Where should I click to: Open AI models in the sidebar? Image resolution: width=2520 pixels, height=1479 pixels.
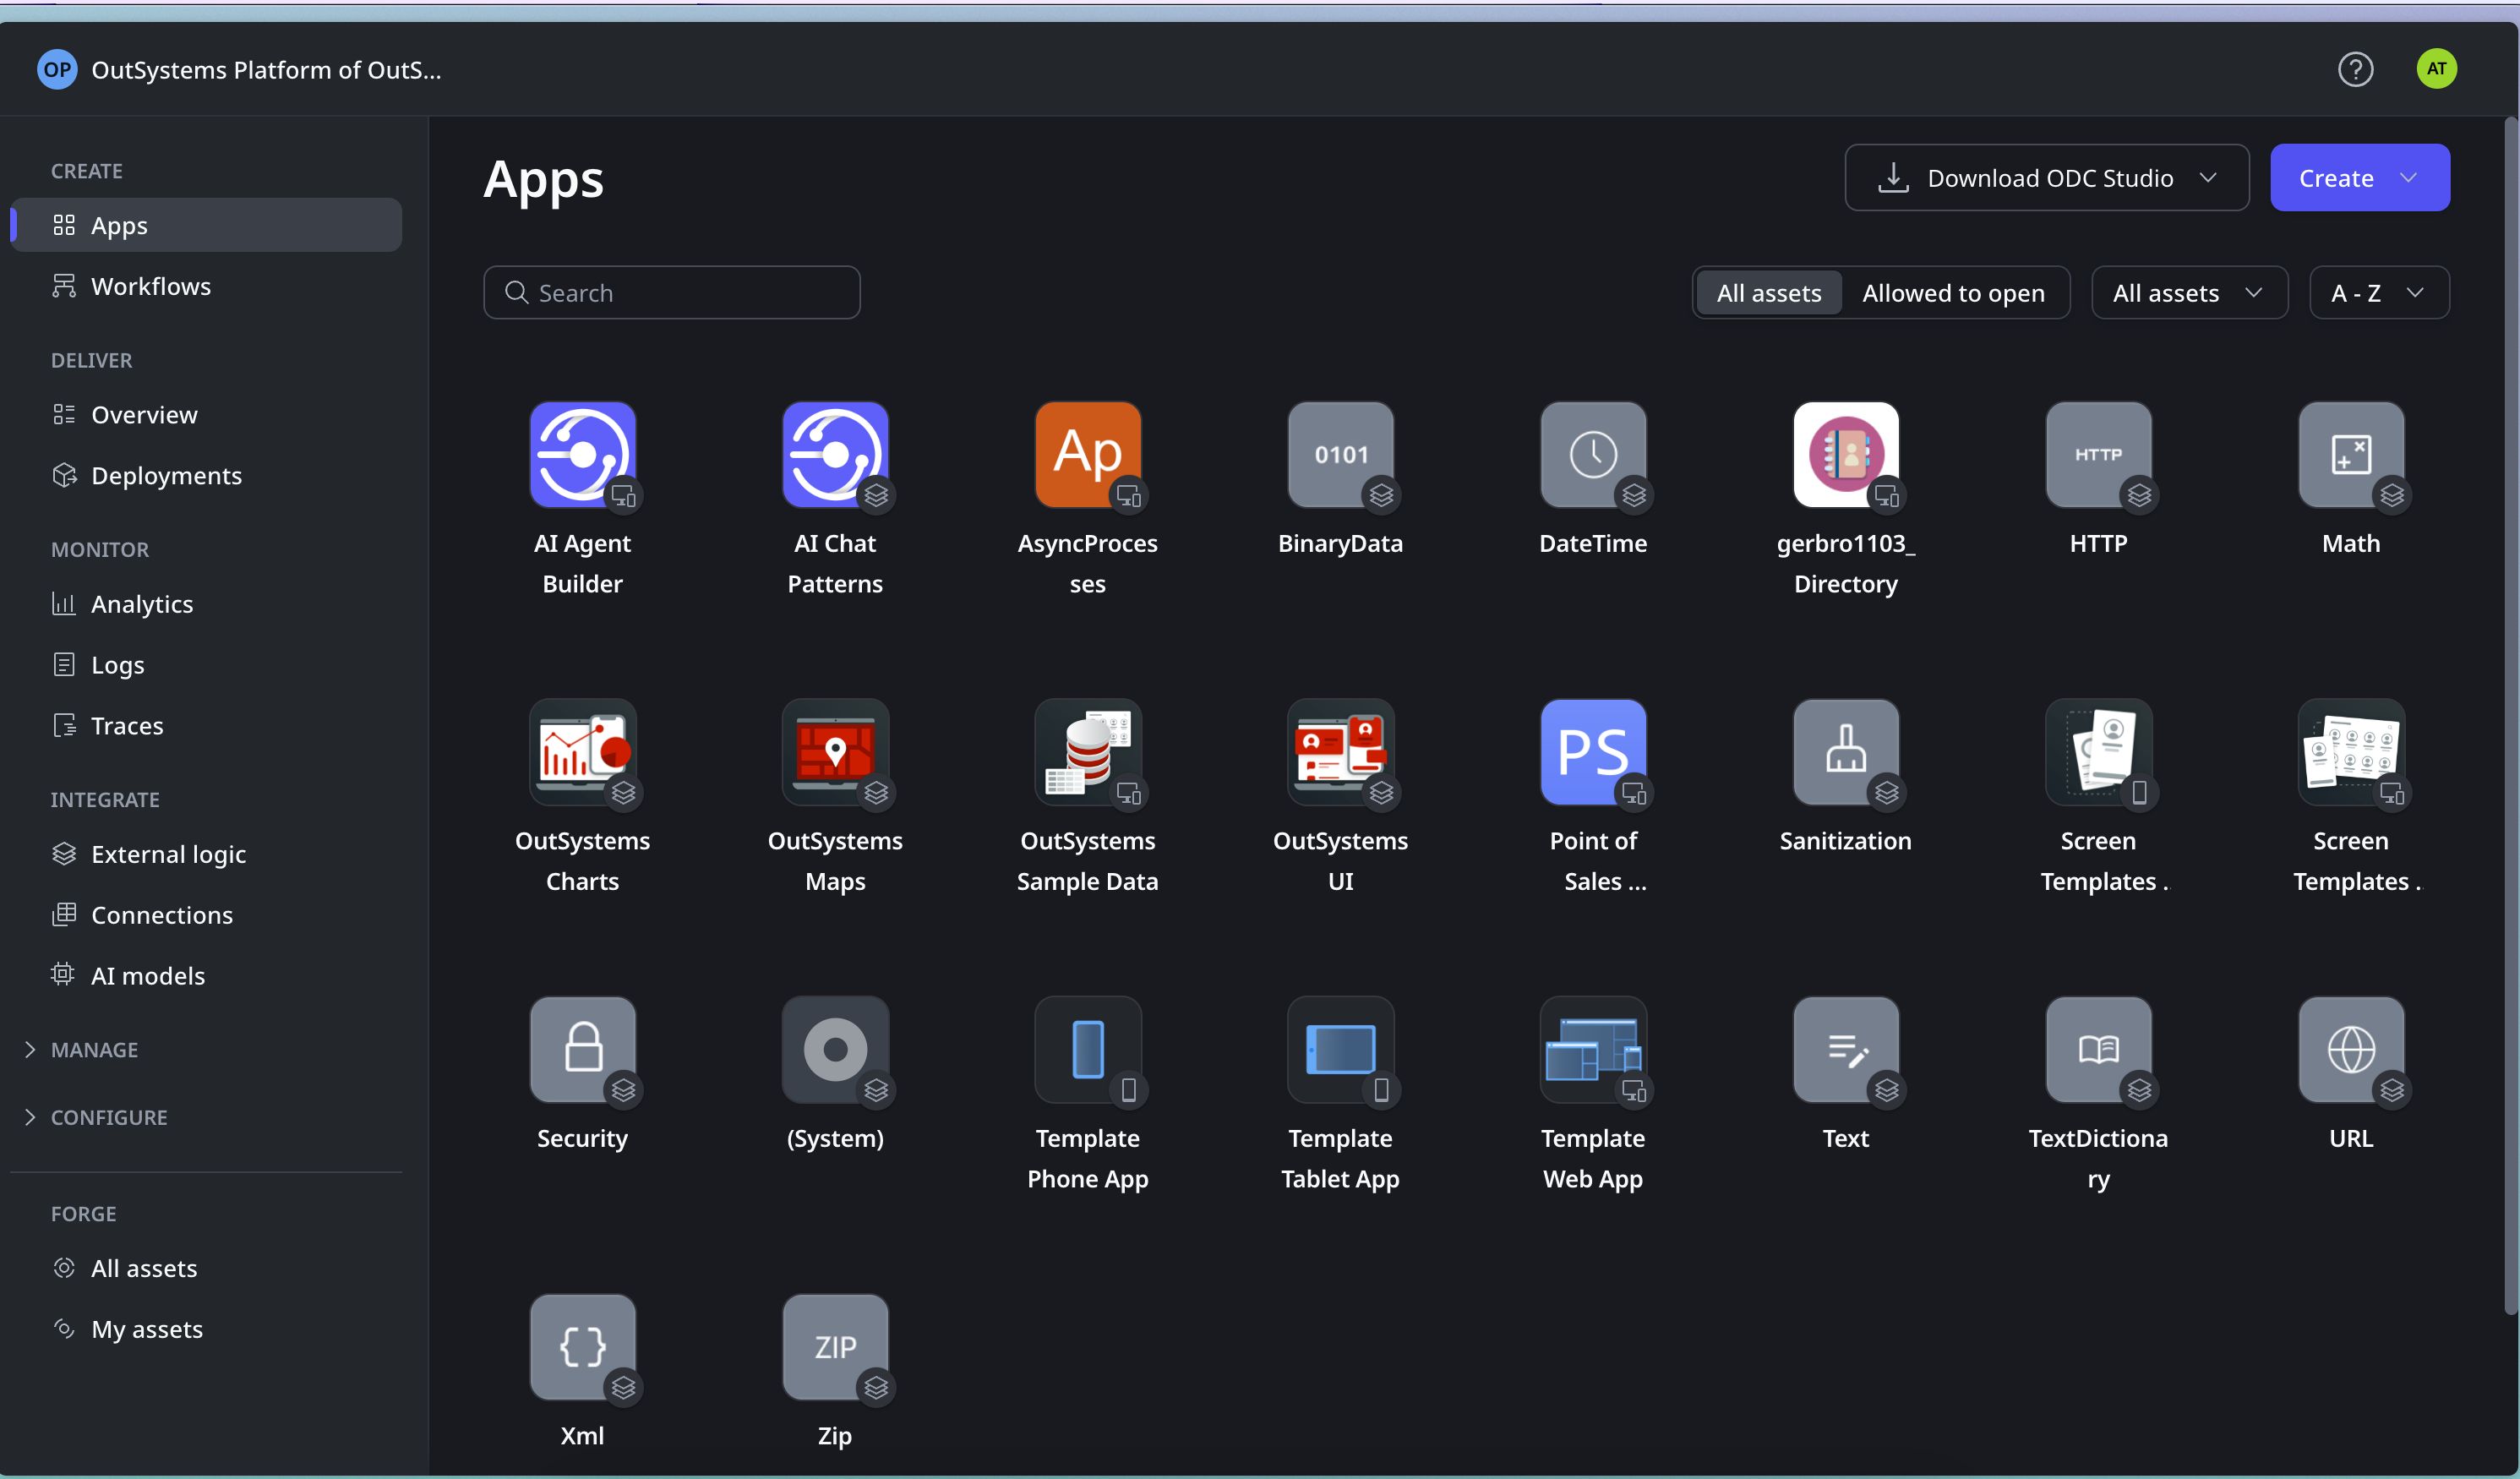206,976
